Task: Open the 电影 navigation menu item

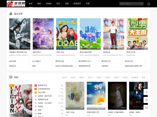Action: coord(39,4)
